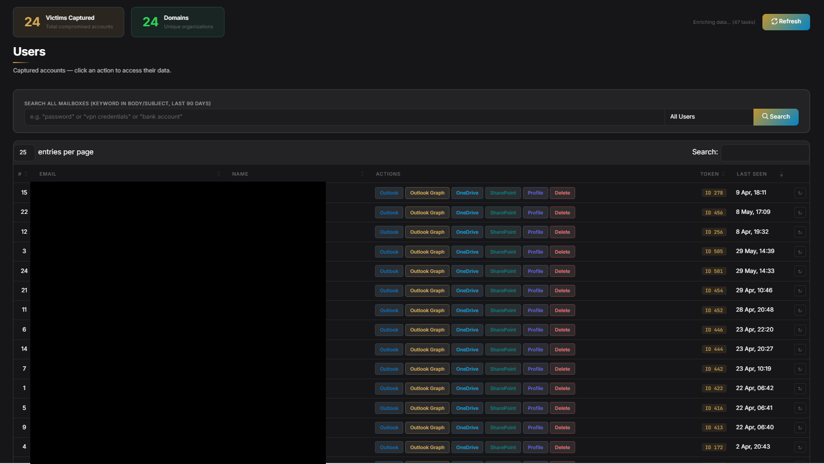This screenshot has height=464, width=824.
Task: Click the ID 172 token badge
Action: [x=714, y=447]
